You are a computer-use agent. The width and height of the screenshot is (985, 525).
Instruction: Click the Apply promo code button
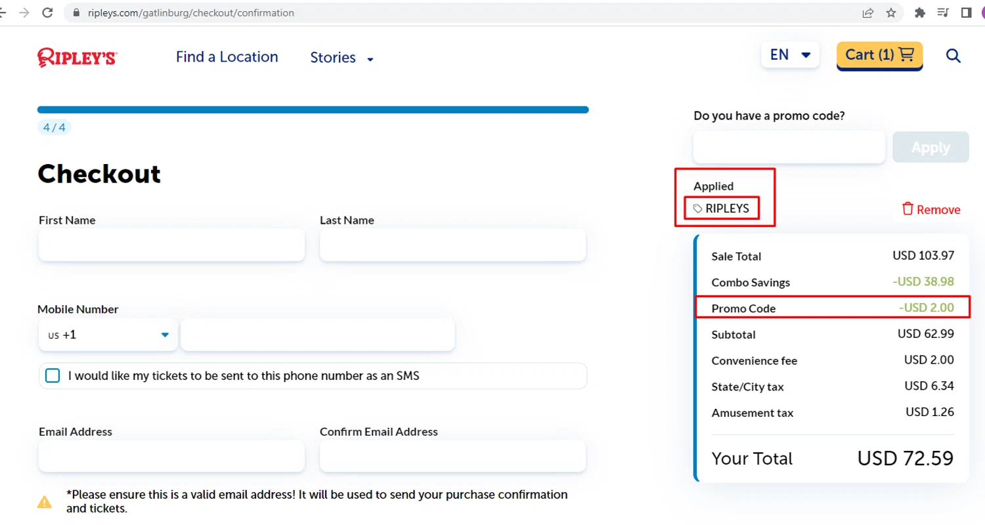[x=930, y=147]
